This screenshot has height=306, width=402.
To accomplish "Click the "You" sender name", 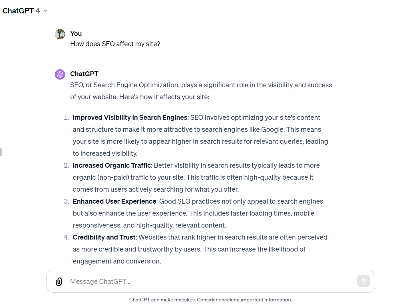I will tap(76, 34).
